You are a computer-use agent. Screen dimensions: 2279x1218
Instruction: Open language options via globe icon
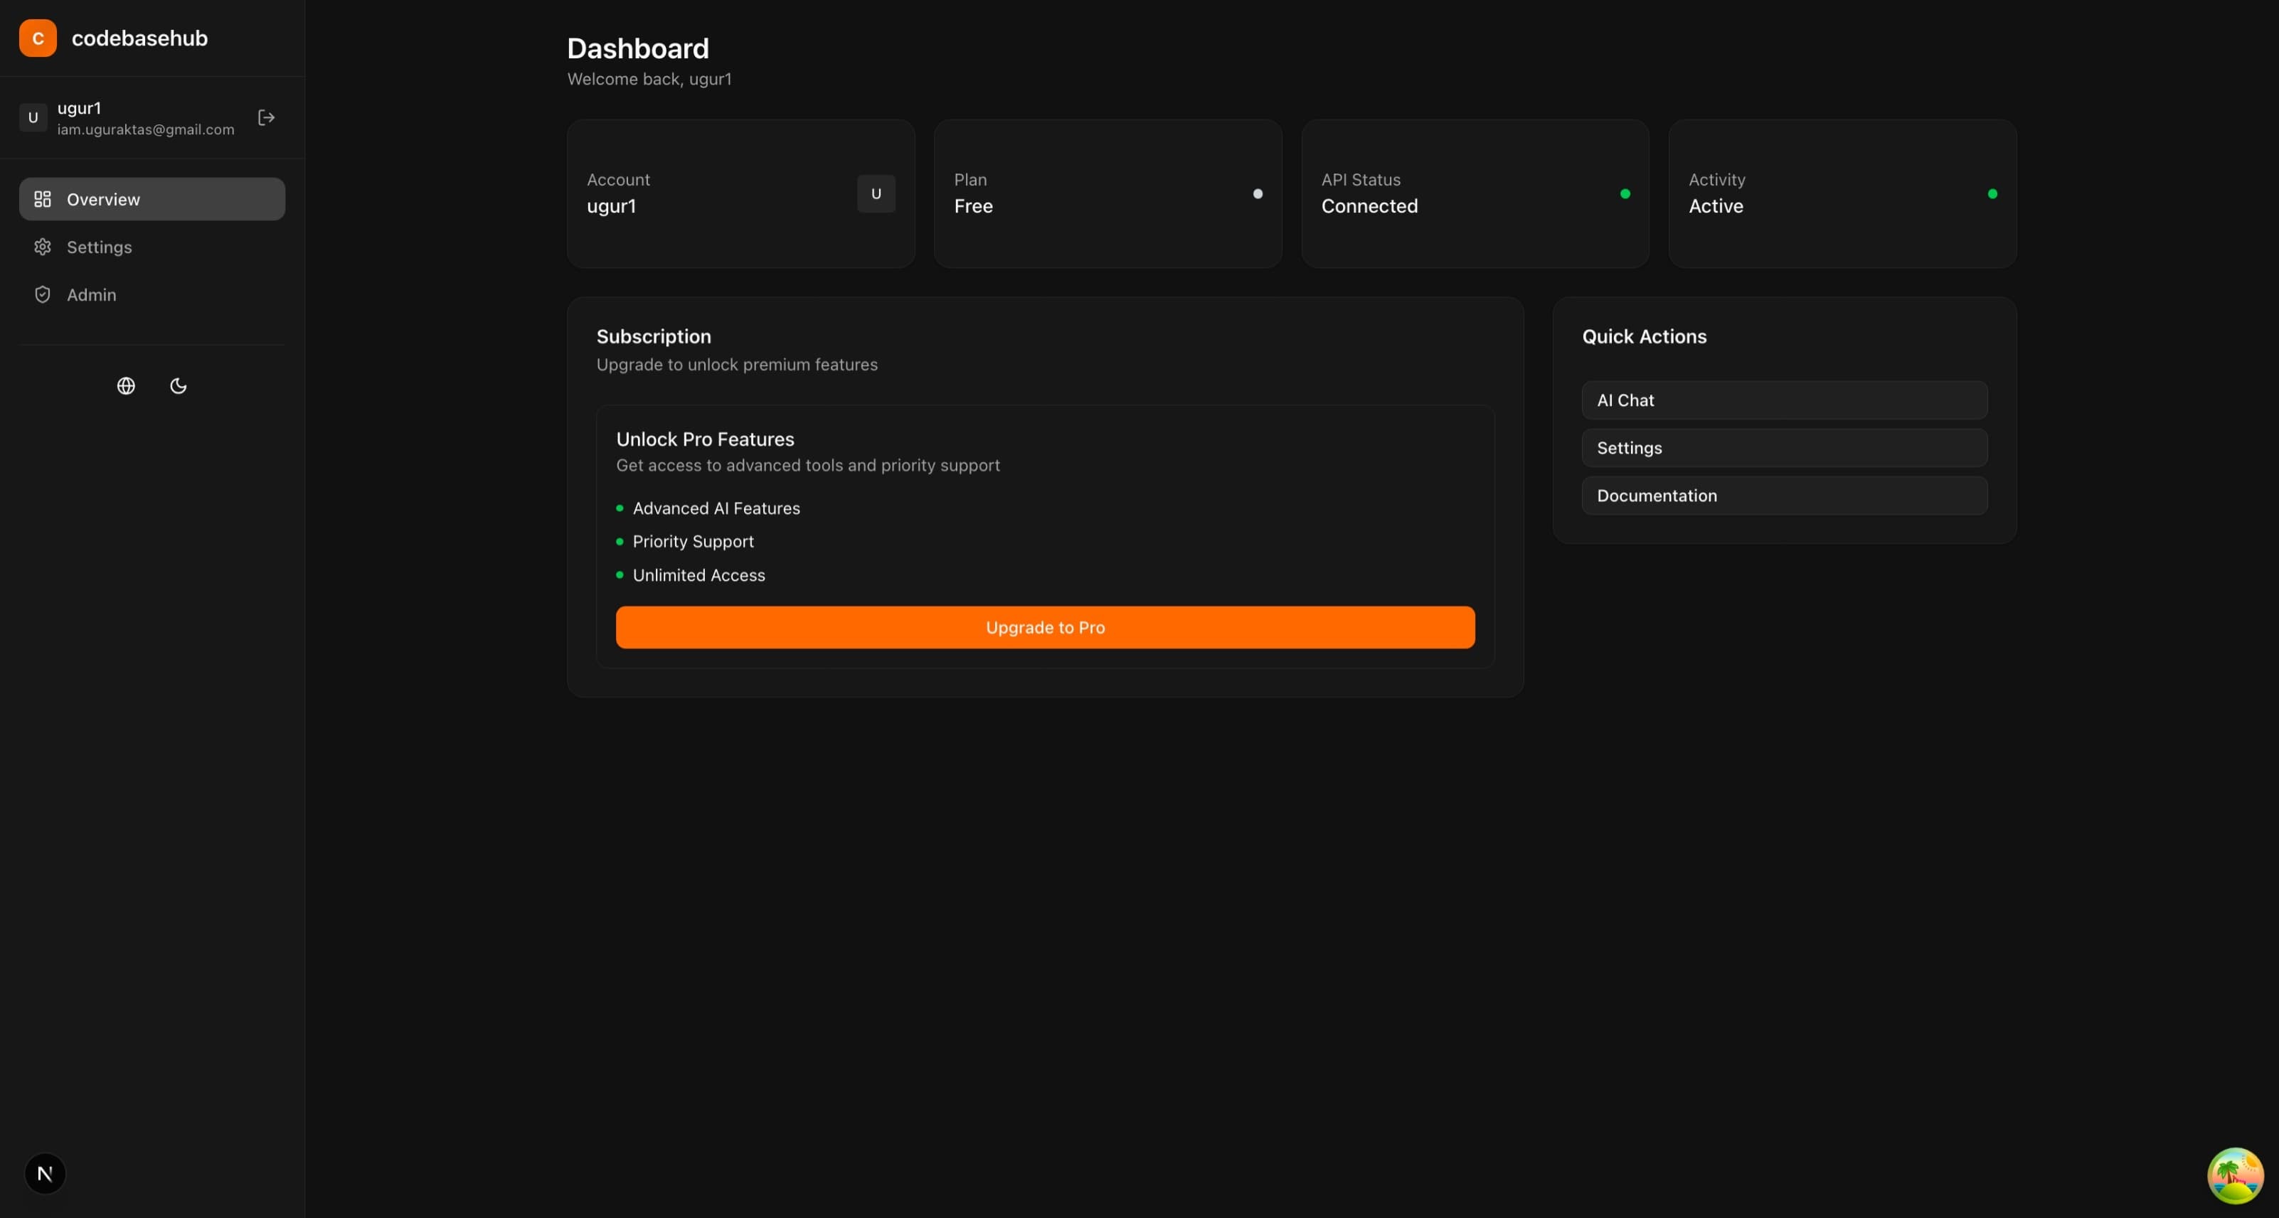click(126, 385)
